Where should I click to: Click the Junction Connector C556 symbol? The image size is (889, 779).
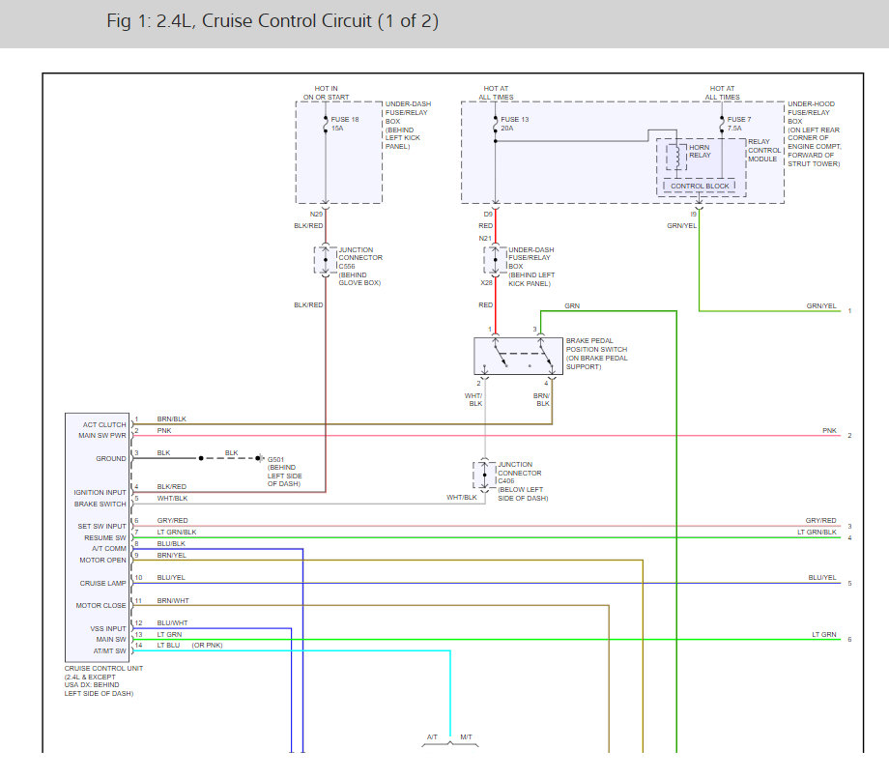tap(326, 260)
